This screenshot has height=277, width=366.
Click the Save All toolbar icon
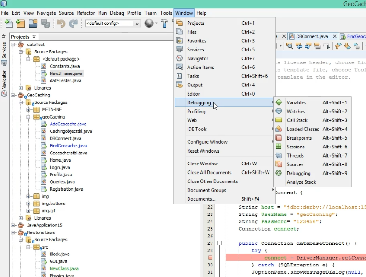click(45, 23)
